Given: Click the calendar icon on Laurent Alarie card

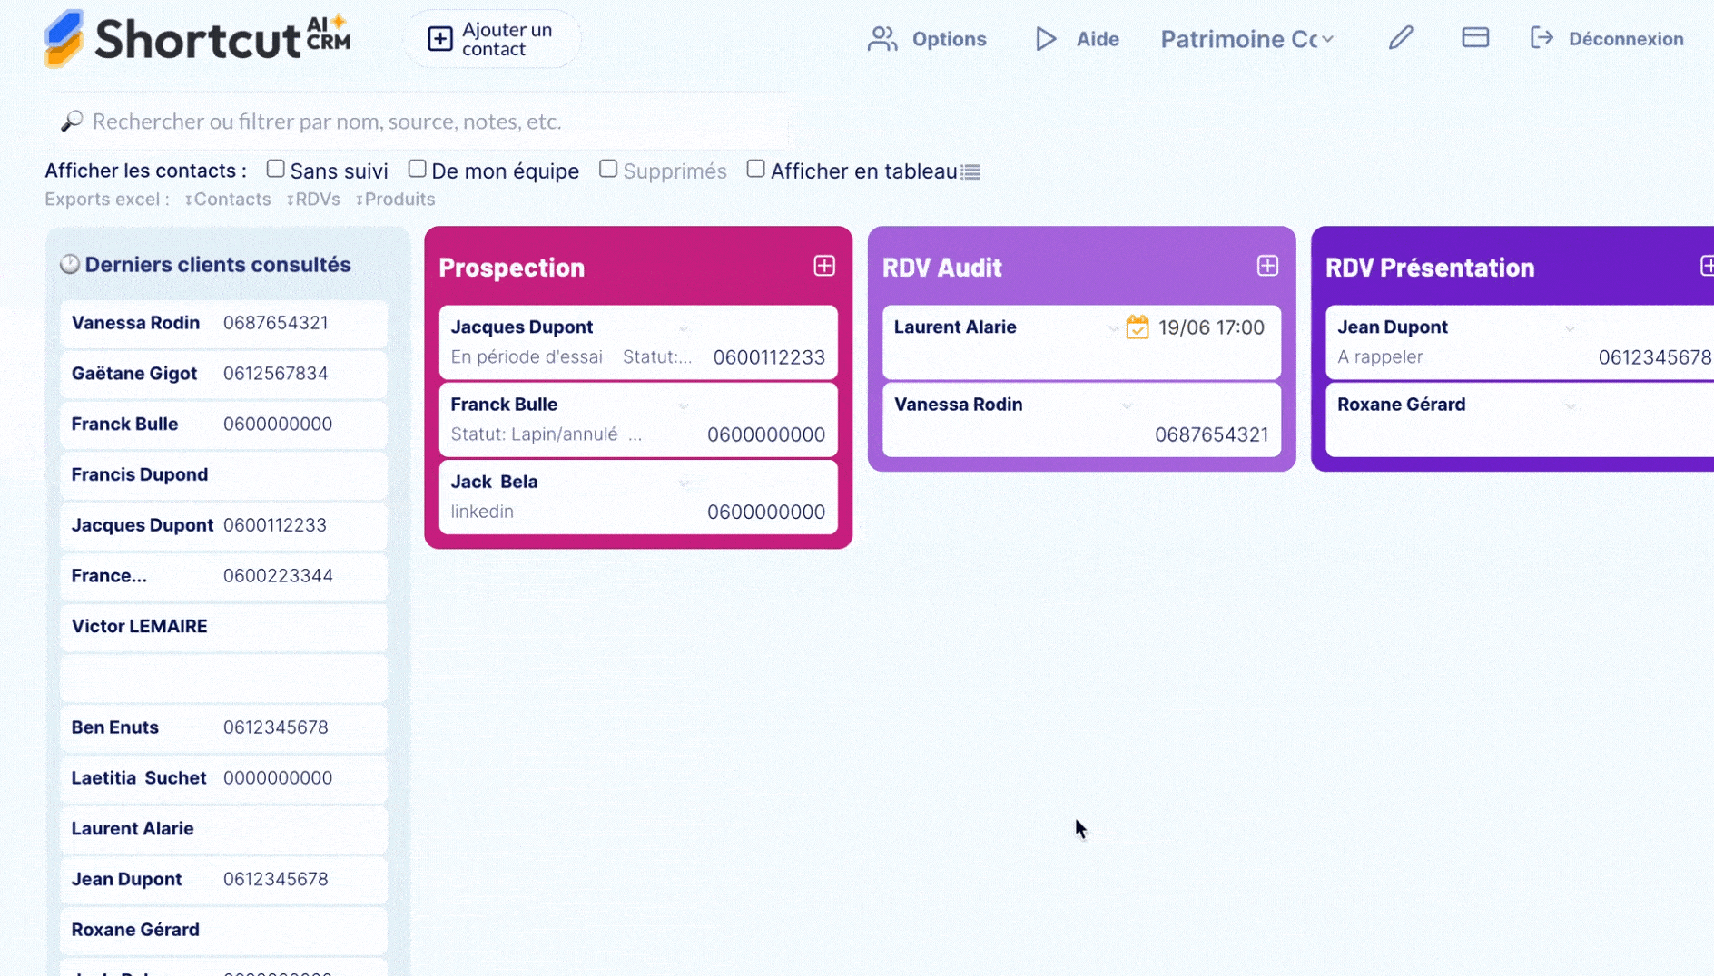Looking at the screenshot, I should pyautogui.click(x=1137, y=327).
